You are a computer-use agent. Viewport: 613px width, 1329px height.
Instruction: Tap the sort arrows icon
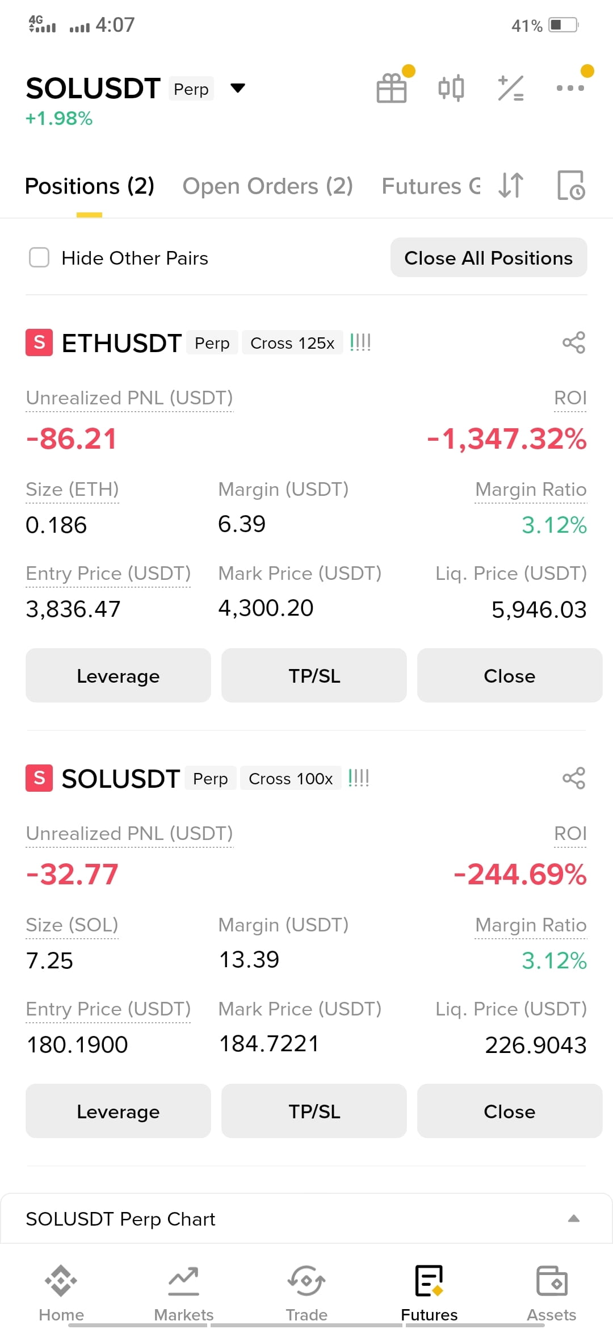point(511,185)
